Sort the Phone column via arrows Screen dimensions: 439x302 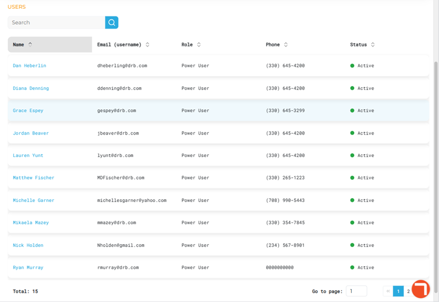click(x=285, y=44)
